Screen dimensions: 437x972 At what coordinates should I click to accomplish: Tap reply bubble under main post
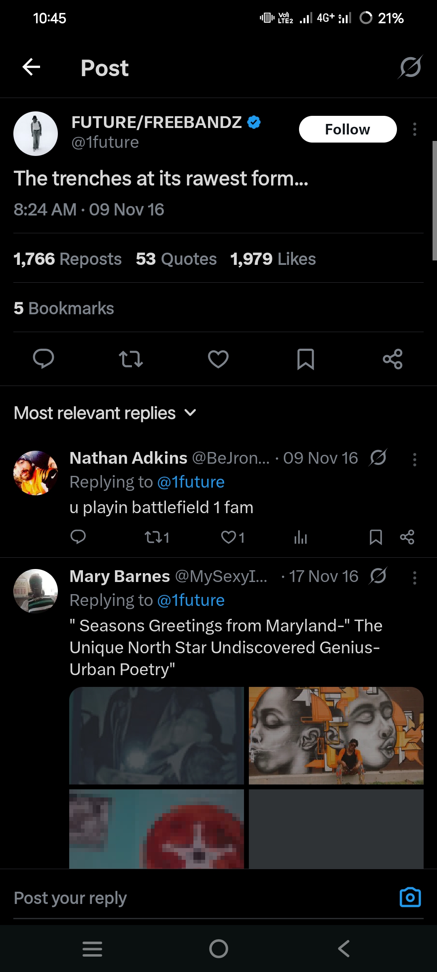[43, 359]
